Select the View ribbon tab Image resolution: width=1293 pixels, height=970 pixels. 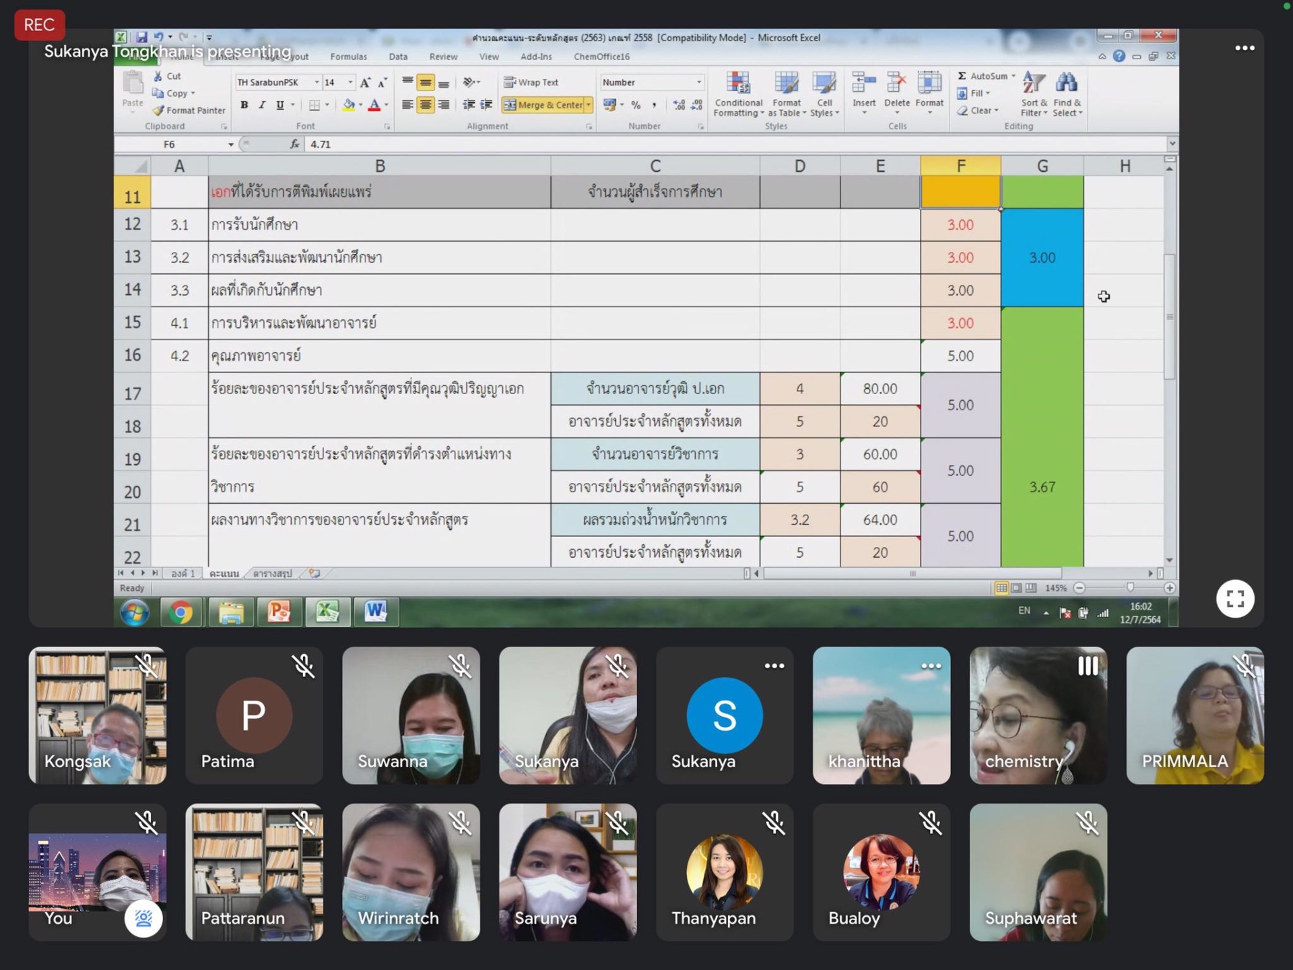point(488,56)
